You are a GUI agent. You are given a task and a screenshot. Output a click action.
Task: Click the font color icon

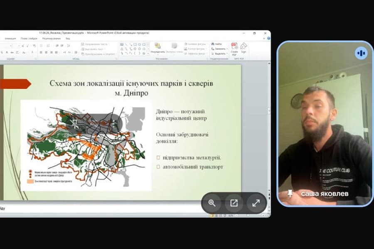[32, 52]
